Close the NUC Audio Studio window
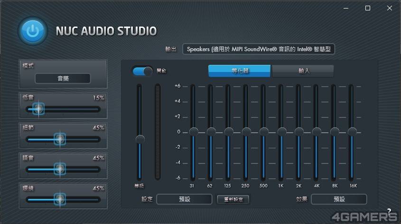 coord(390,8)
